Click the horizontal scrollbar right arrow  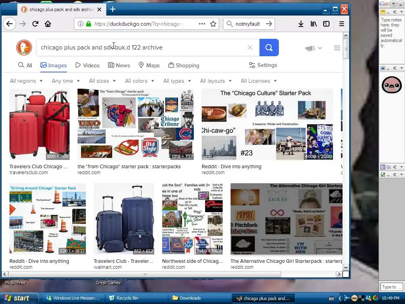pyautogui.click(x=339, y=274)
